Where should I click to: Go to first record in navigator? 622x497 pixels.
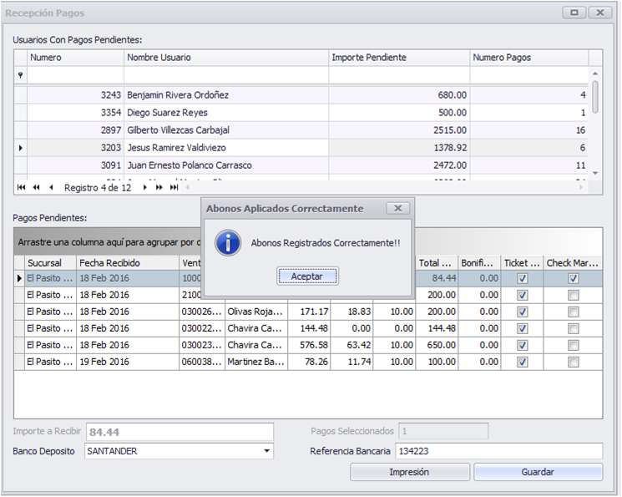pos(22,187)
